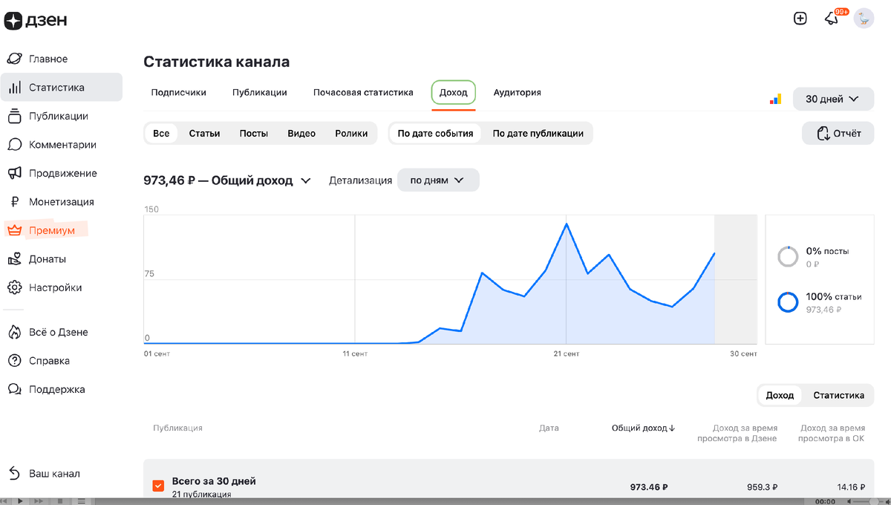Toggle the table to Статистика view
This screenshot has width=891, height=505.
tap(838, 395)
